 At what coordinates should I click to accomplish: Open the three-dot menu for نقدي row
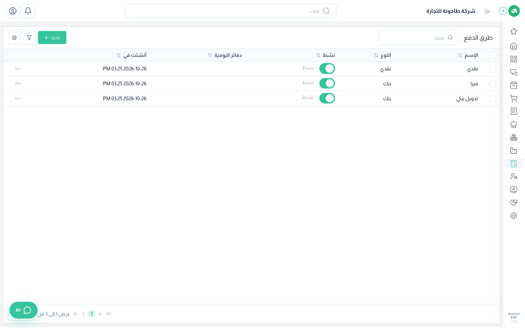coord(18,69)
